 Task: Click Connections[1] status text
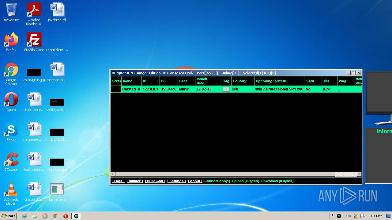click(217, 181)
